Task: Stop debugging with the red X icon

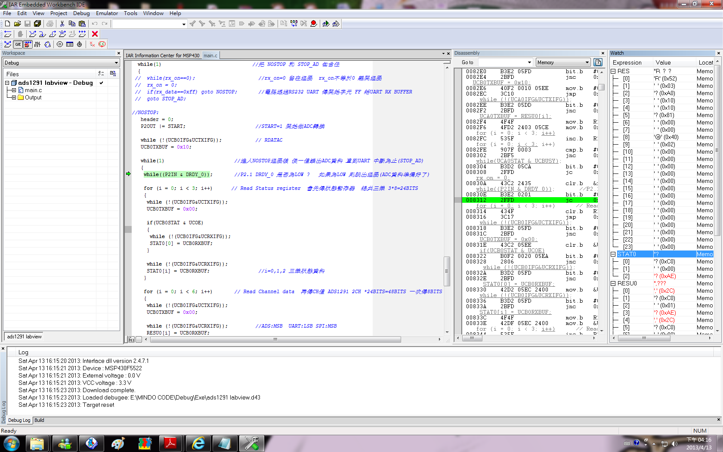Action: tap(95, 34)
